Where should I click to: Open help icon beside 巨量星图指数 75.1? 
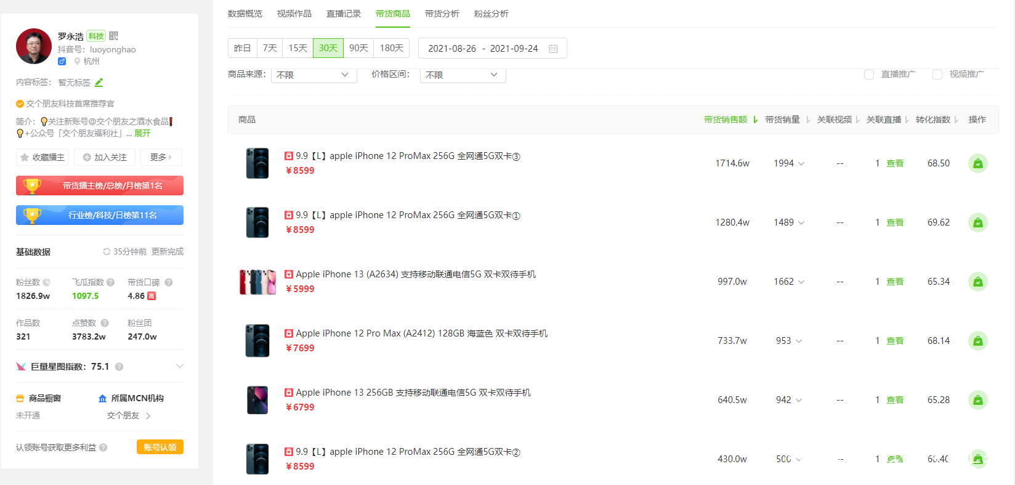coord(119,367)
